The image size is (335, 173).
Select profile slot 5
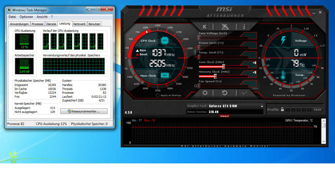coord(309,109)
